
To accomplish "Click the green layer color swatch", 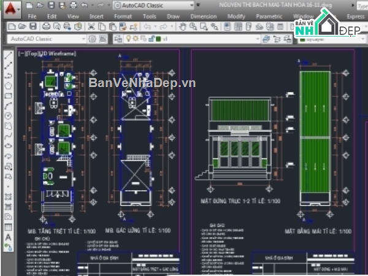I will (x=157, y=39).
